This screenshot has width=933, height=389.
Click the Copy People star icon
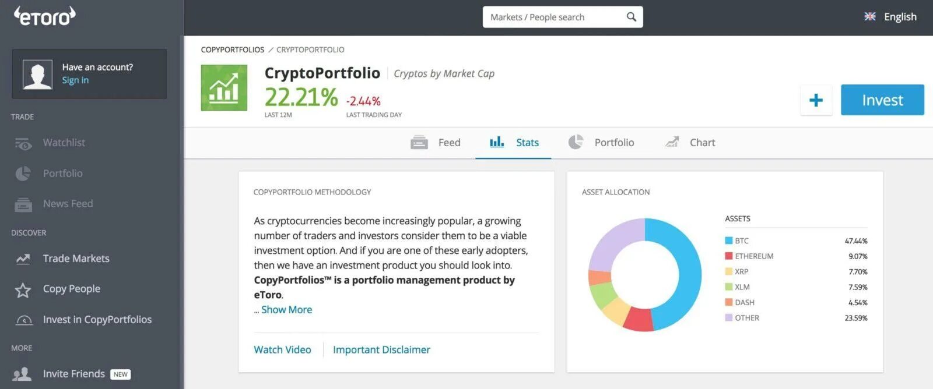[23, 289]
